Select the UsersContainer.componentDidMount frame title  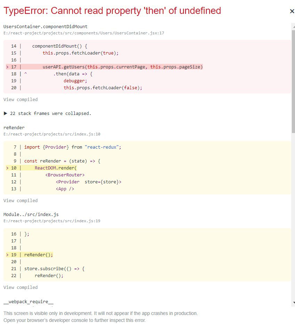[x=45, y=27]
